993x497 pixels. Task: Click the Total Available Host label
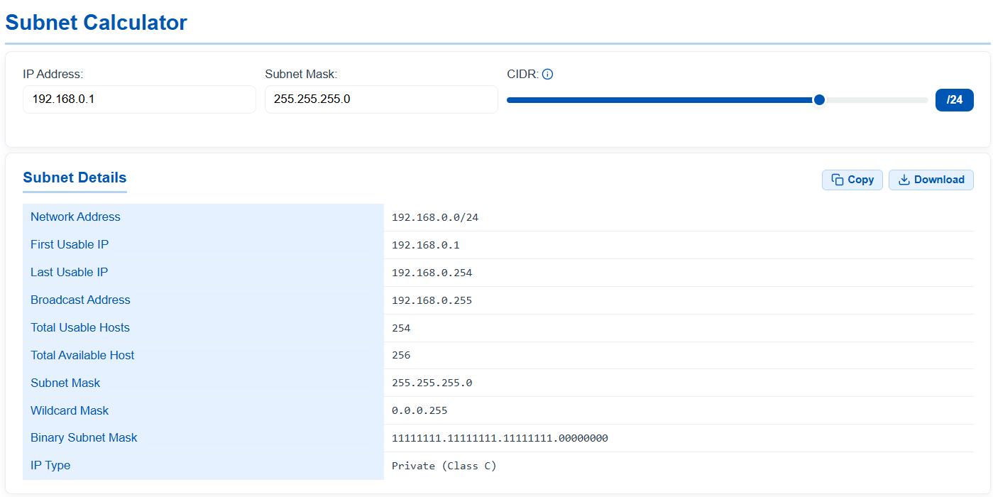(82, 356)
